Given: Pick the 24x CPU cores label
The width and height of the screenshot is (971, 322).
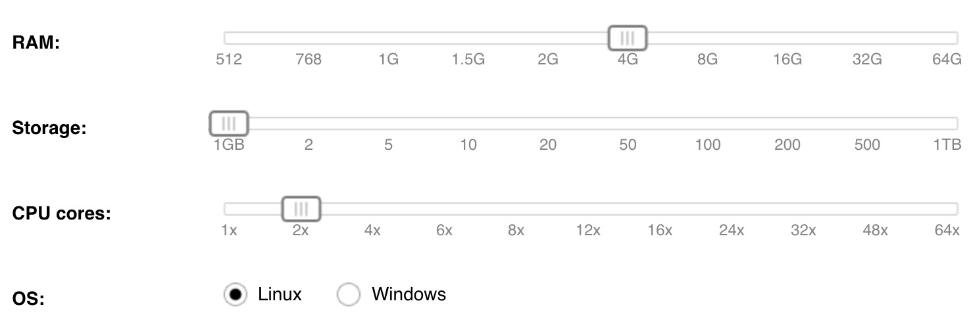Looking at the screenshot, I should click(732, 230).
